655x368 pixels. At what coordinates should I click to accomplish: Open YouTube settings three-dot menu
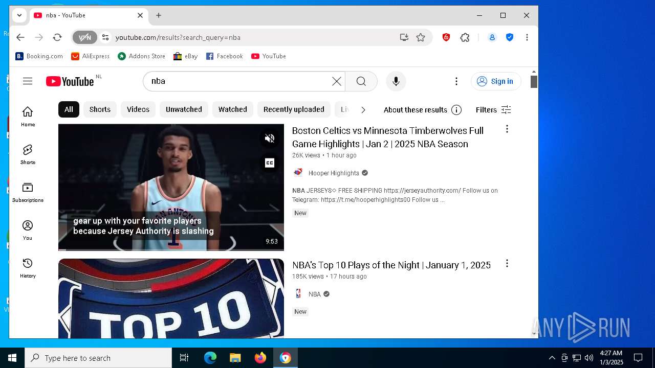456,81
